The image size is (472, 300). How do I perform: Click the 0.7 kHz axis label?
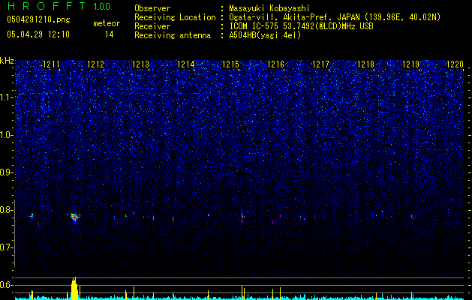pos(7,247)
